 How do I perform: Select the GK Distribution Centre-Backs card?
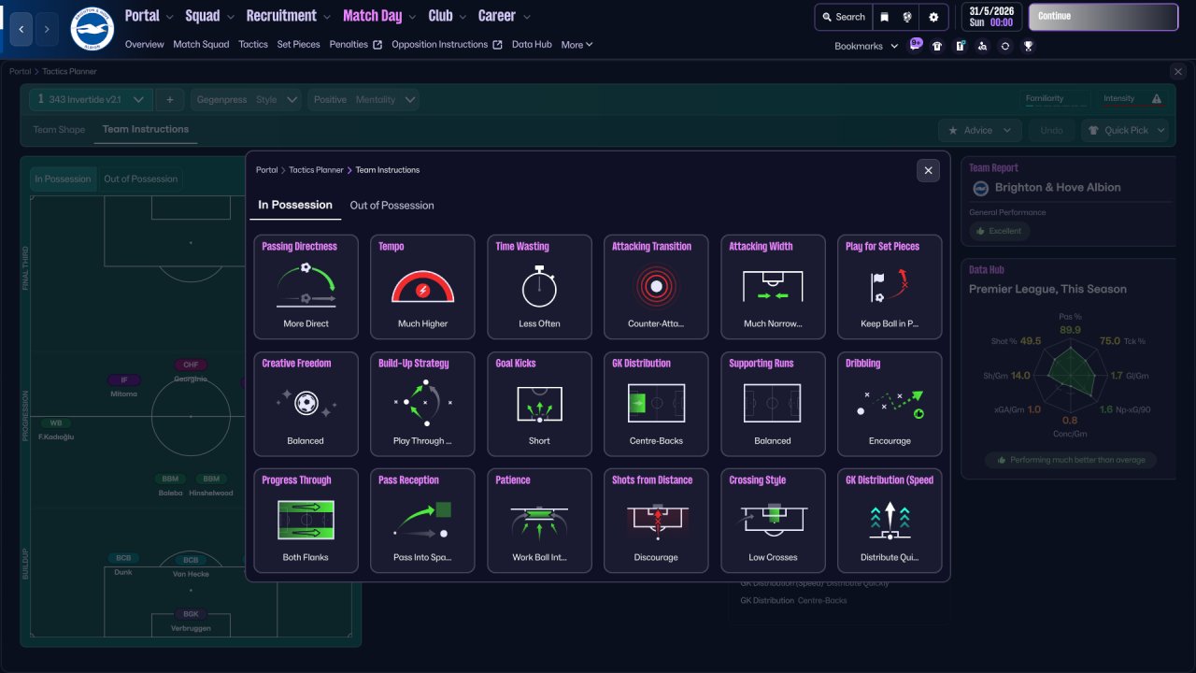click(x=656, y=404)
